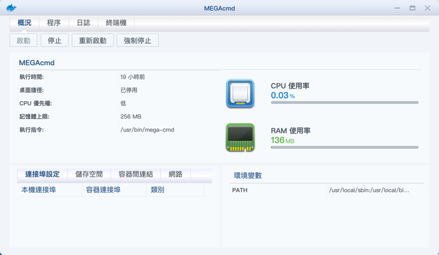Click the 19 小時前 uptime value
This screenshot has height=255, width=439.
pyautogui.click(x=132, y=77)
